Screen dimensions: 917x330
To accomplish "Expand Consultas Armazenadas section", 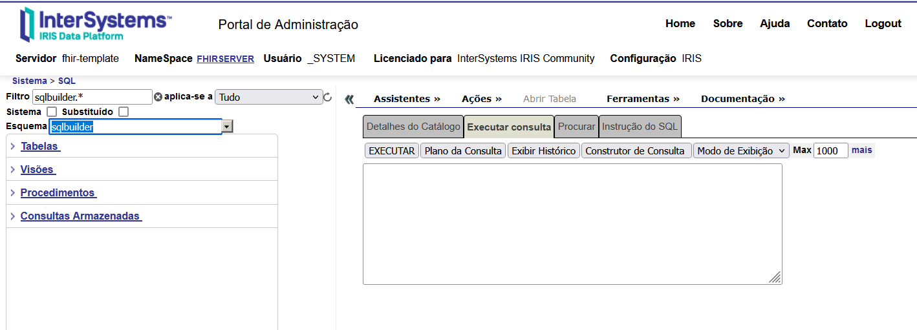I will (x=81, y=216).
